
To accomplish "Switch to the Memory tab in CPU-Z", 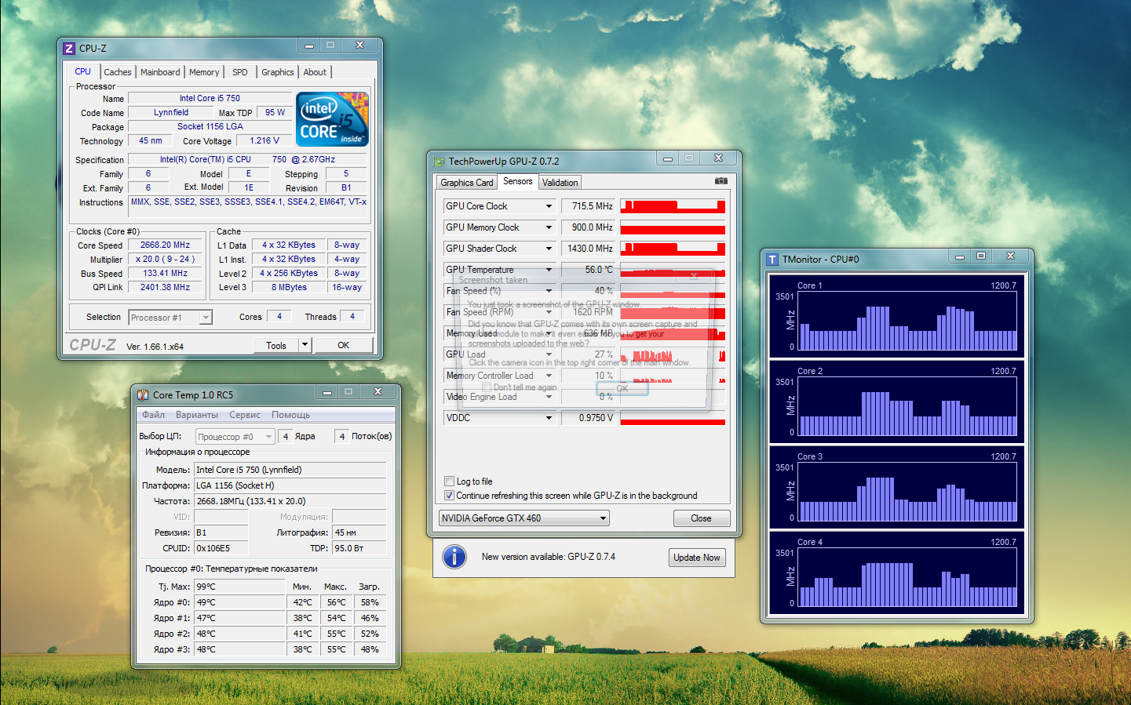I will click(x=204, y=72).
